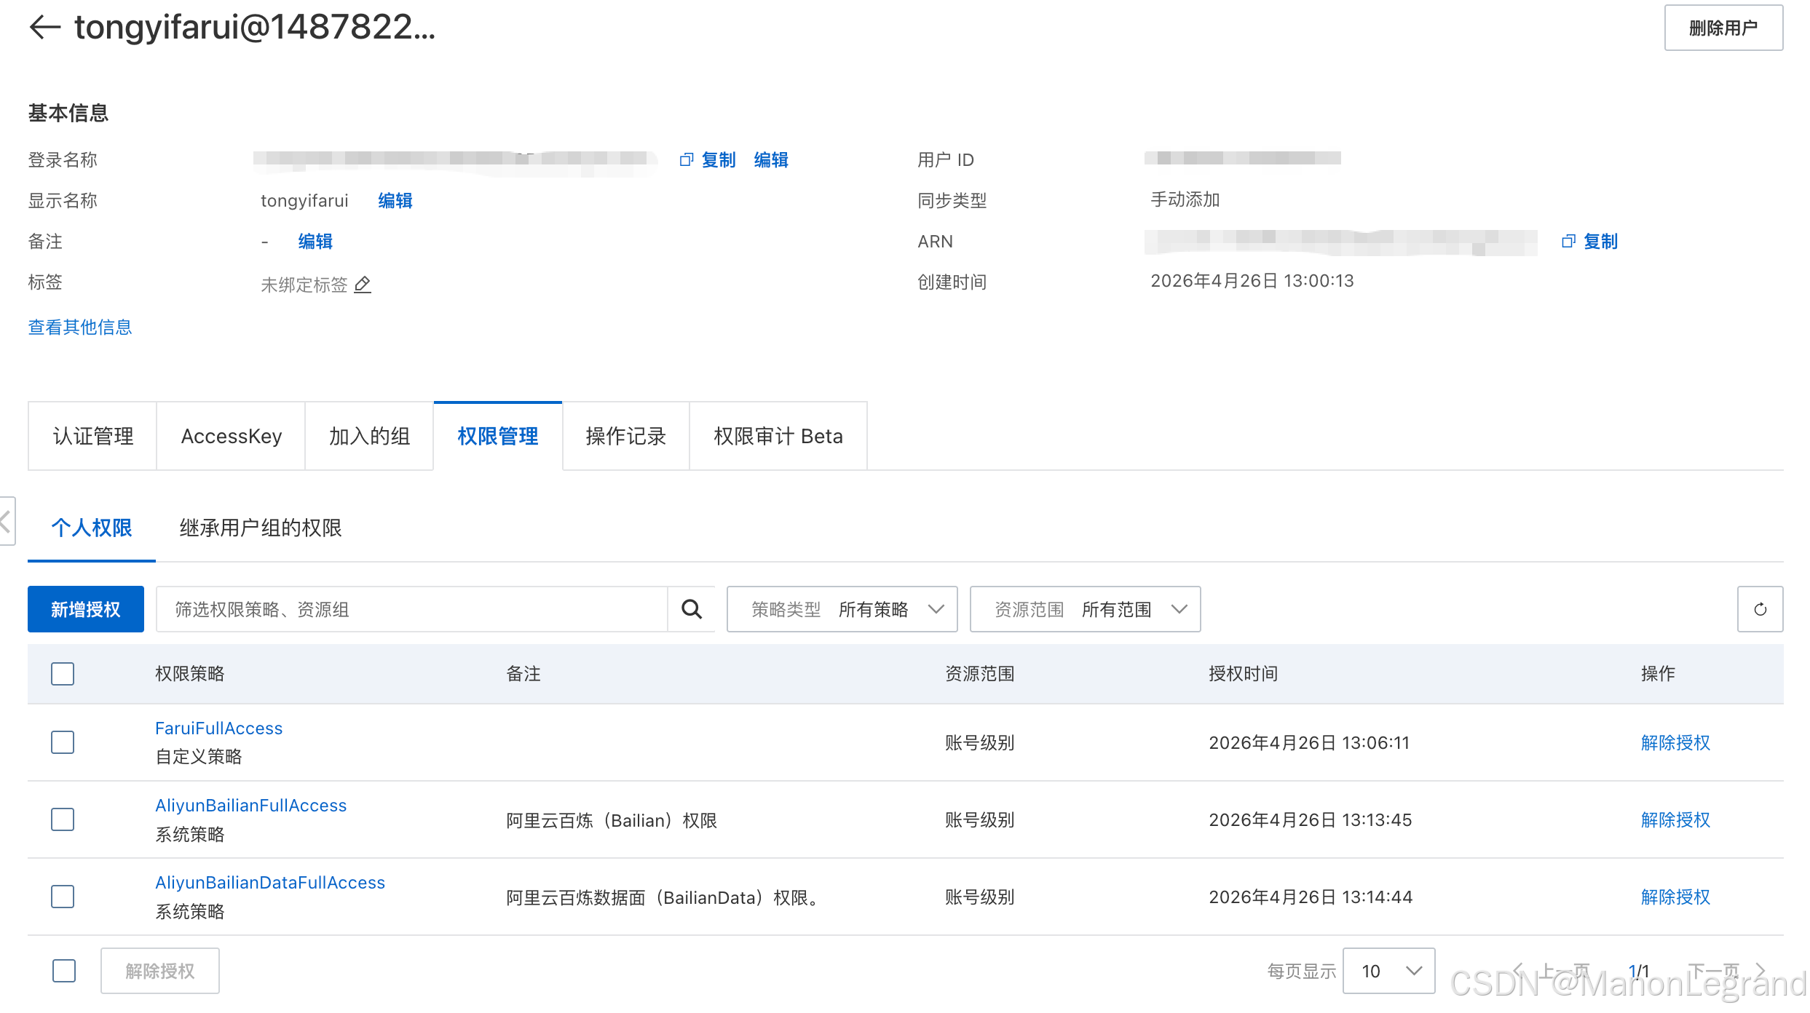Open the policy type dropdown
This screenshot has height=1013, width=1810.
(842, 609)
